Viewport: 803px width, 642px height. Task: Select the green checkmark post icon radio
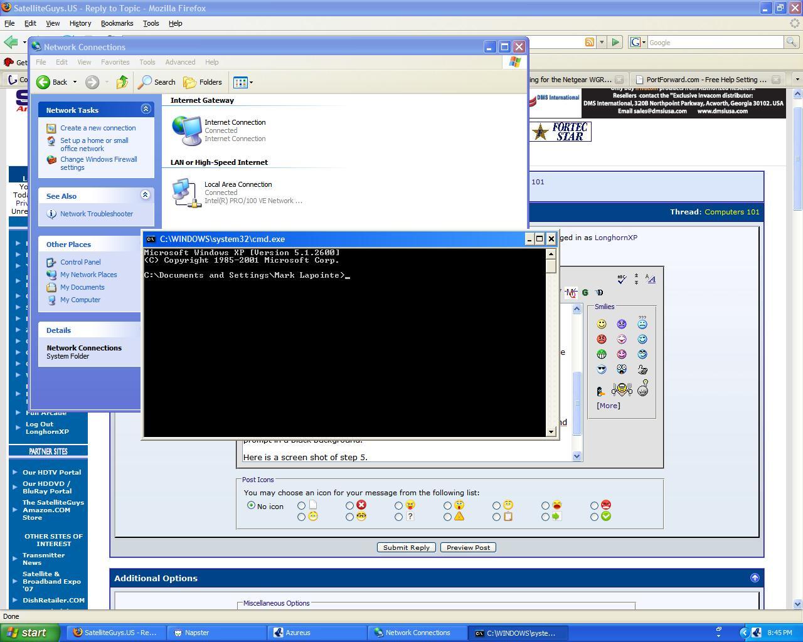[x=595, y=517]
